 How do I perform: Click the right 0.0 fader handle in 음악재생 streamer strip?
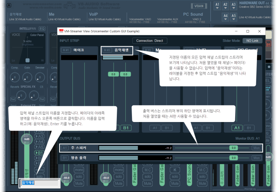(125, 74)
